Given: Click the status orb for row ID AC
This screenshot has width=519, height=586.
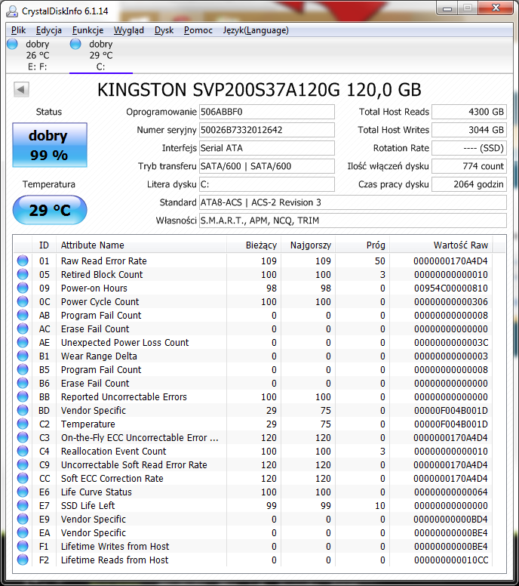Looking at the screenshot, I should tap(23, 328).
